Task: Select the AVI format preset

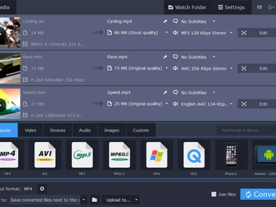Action: [45, 155]
